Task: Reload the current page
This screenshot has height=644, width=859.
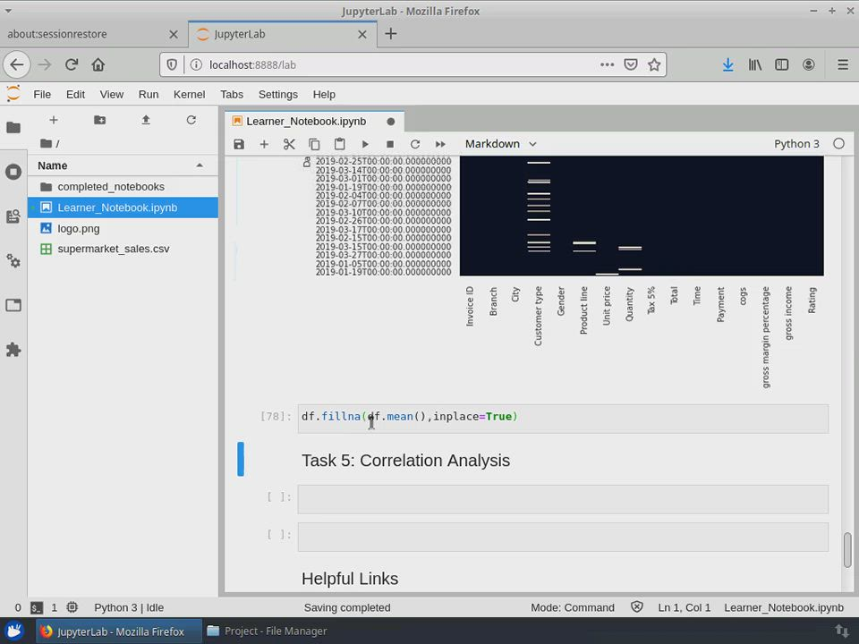Action: pyautogui.click(x=72, y=64)
